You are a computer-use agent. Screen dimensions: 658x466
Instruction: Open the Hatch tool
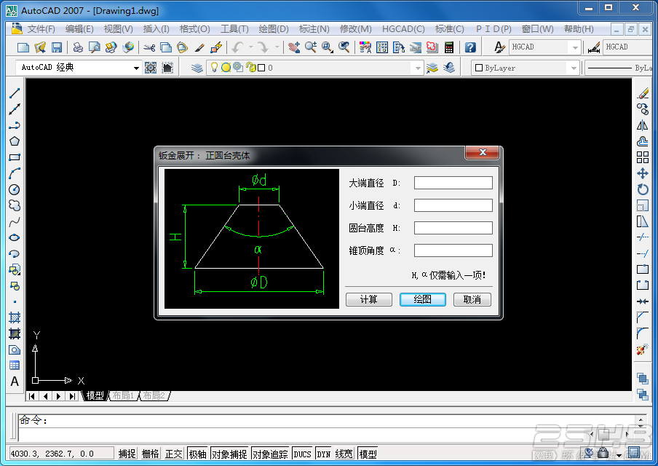(x=15, y=317)
